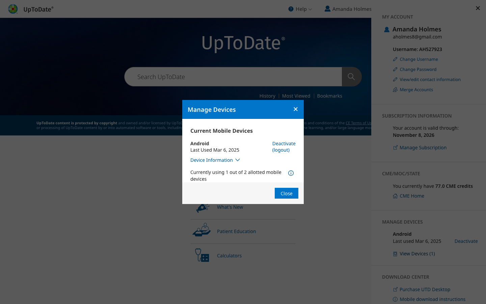Viewport: 486px width, 304px height.
Task: Click the Merge Accounts people icon
Action: (395, 90)
